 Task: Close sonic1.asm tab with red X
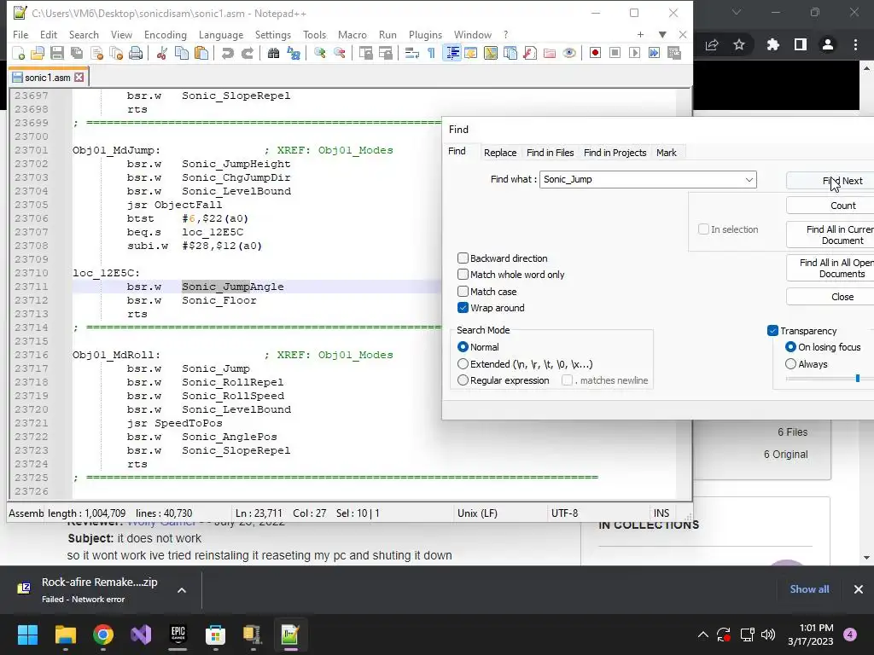tap(79, 78)
